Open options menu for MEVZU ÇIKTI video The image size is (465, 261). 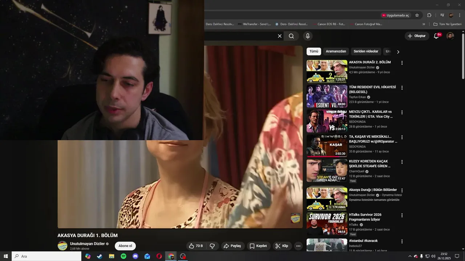[x=402, y=112]
